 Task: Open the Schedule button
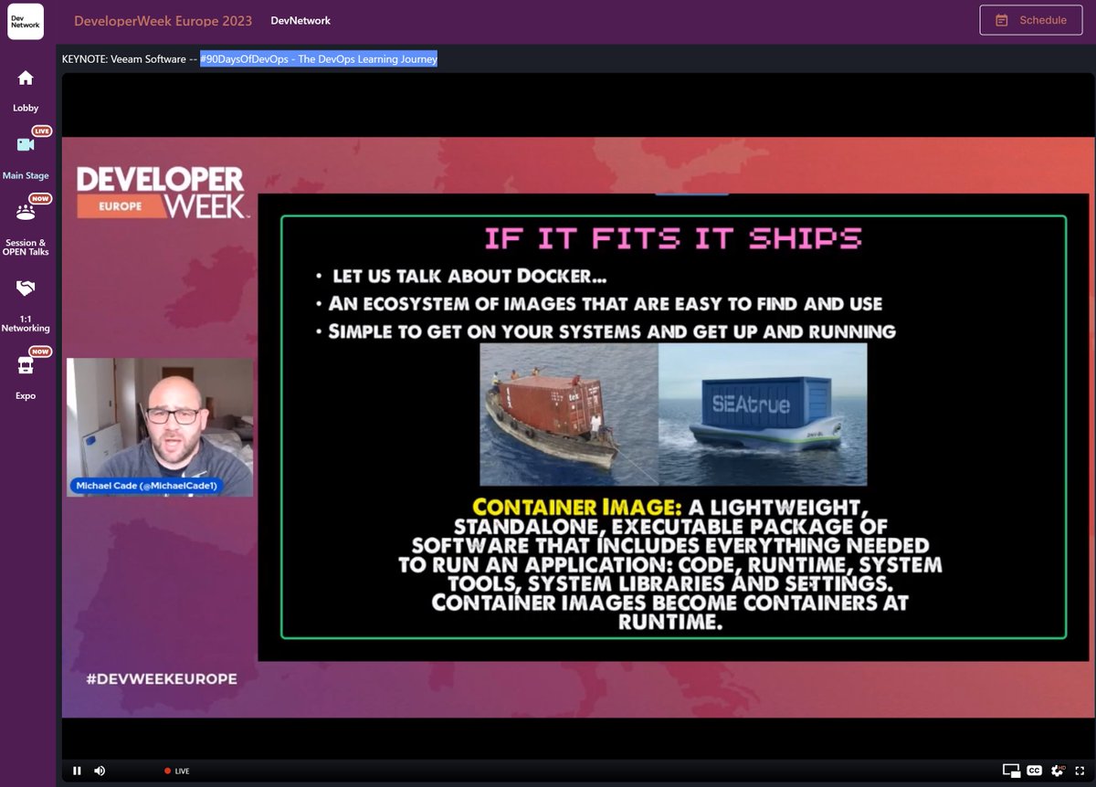[x=1030, y=20]
